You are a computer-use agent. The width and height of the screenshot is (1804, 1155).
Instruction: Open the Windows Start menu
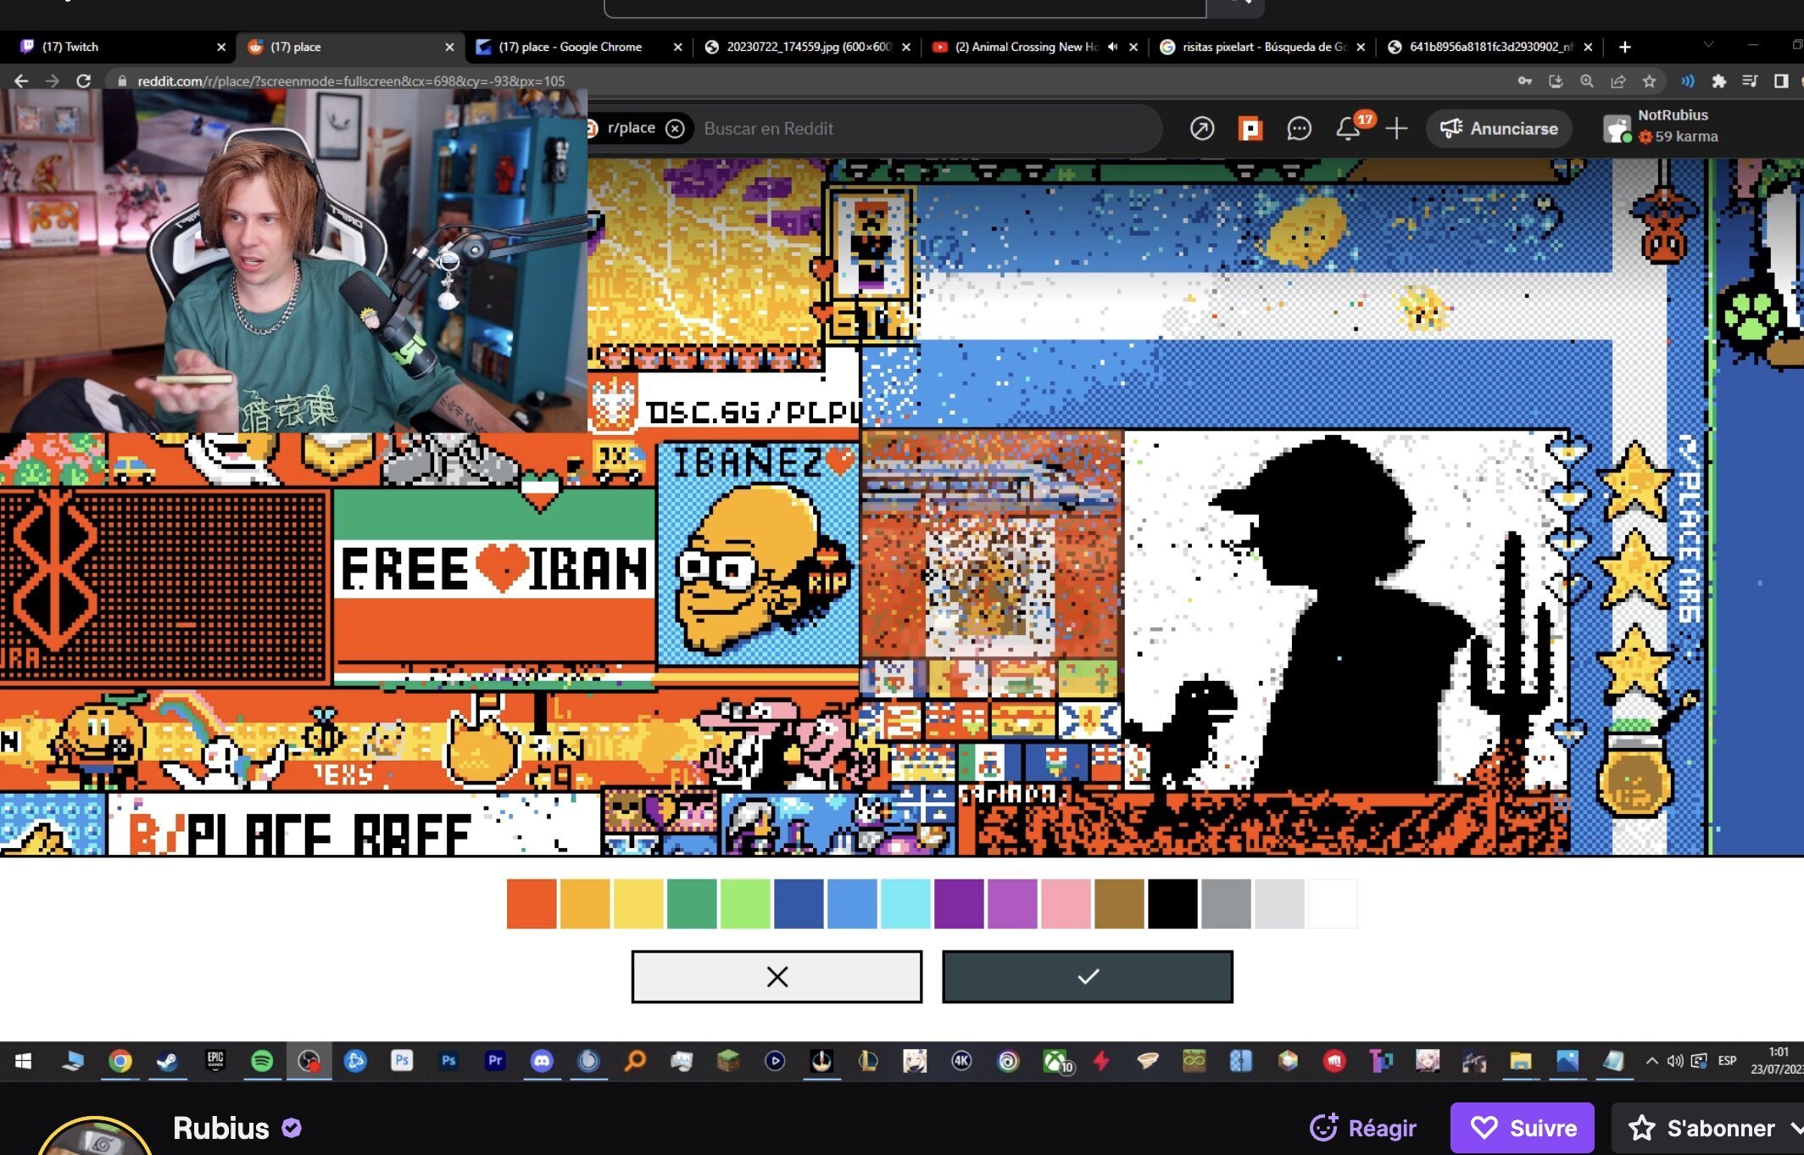23,1061
